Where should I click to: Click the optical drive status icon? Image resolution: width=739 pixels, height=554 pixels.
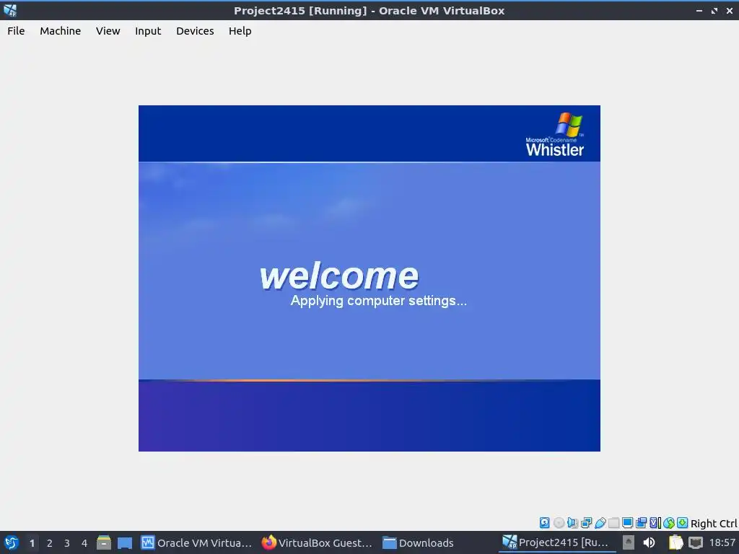pos(559,522)
